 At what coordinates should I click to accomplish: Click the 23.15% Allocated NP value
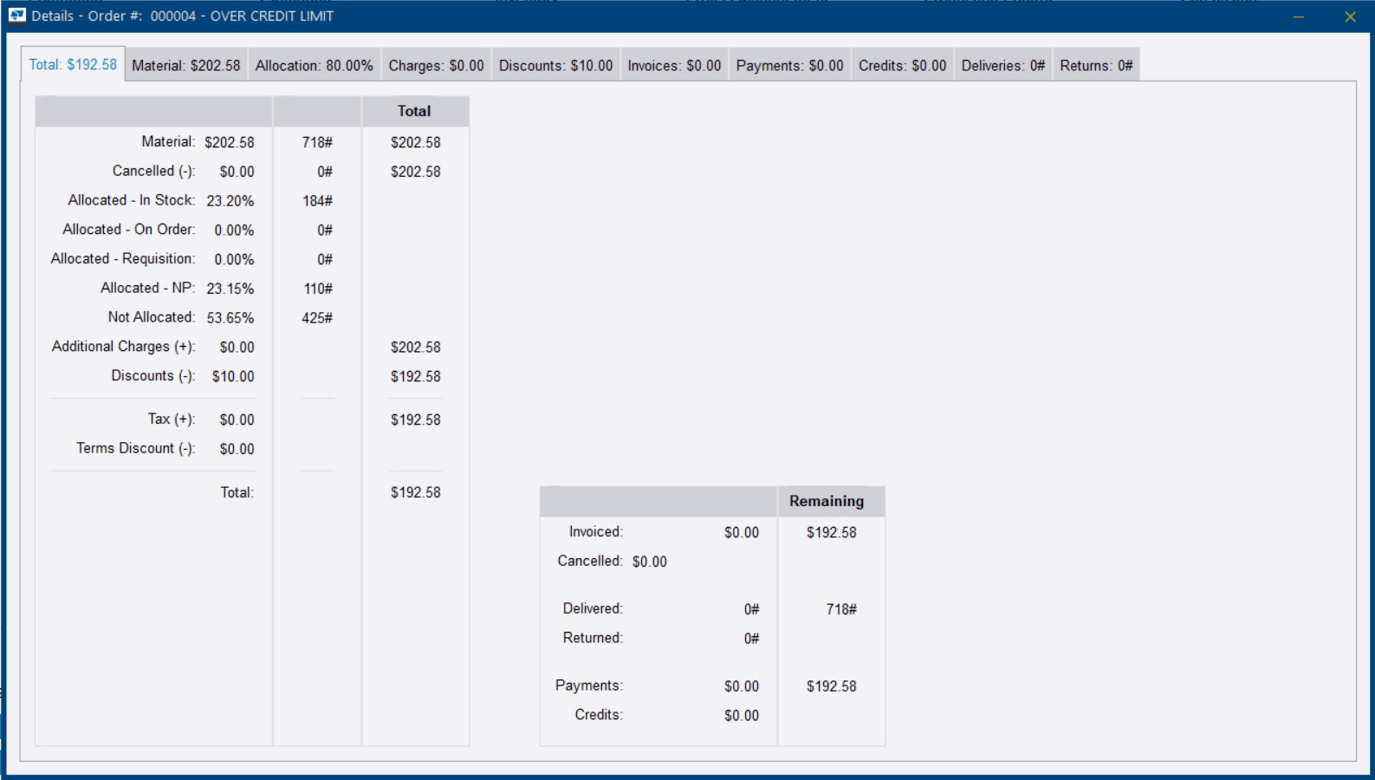pos(230,289)
